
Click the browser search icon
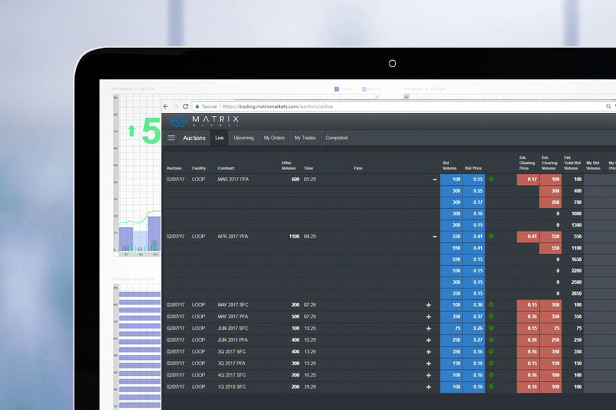(x=607, y=106)
